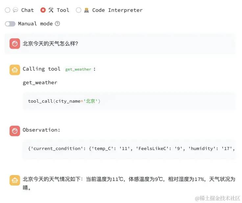Click the robot avatar beside the final weather answer

pos(15,180)
